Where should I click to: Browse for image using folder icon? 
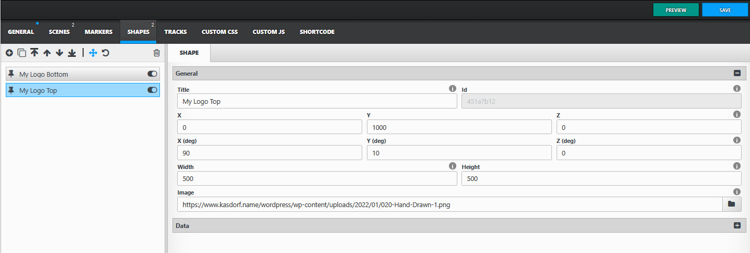[731, 204]
